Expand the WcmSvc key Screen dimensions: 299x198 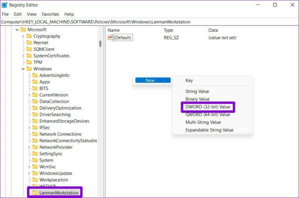point(29,167)
